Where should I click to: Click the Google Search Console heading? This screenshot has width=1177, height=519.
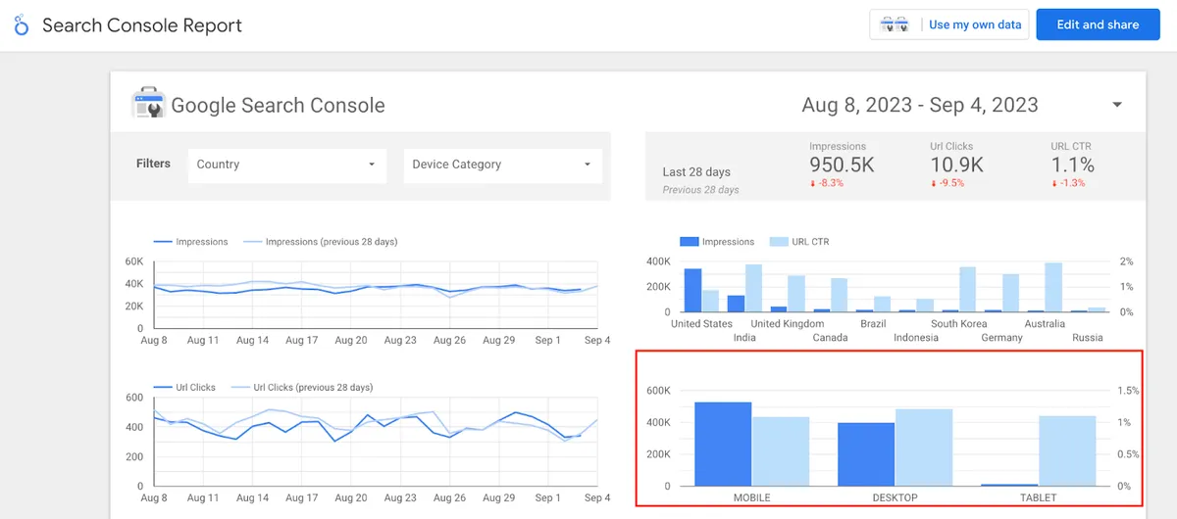point(279,106)
